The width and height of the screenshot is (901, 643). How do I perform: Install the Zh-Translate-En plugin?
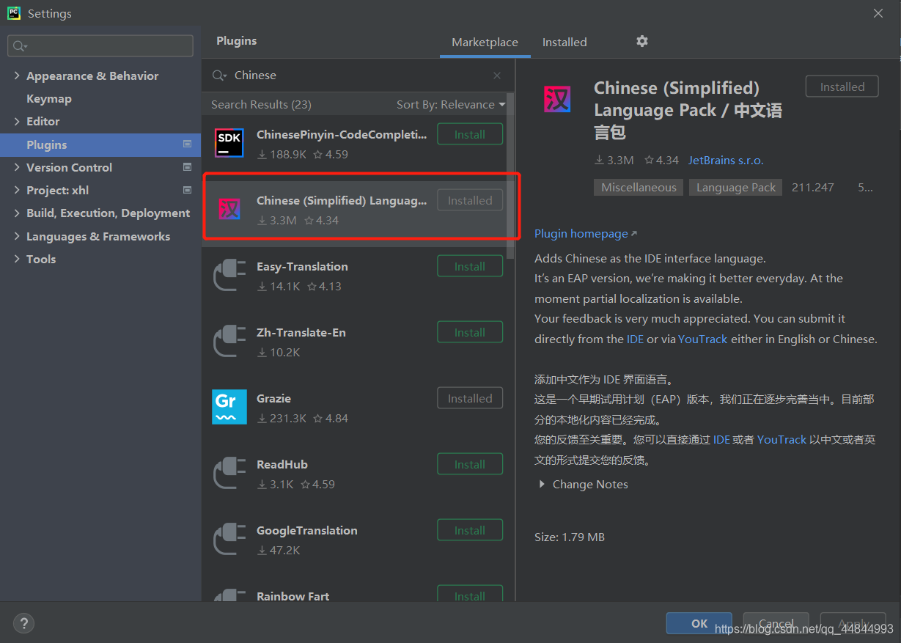point(470,332)
